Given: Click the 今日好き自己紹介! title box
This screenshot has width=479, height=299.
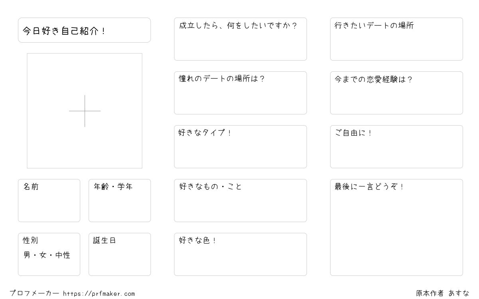Looking at the screenshot, I should point(84,30).
